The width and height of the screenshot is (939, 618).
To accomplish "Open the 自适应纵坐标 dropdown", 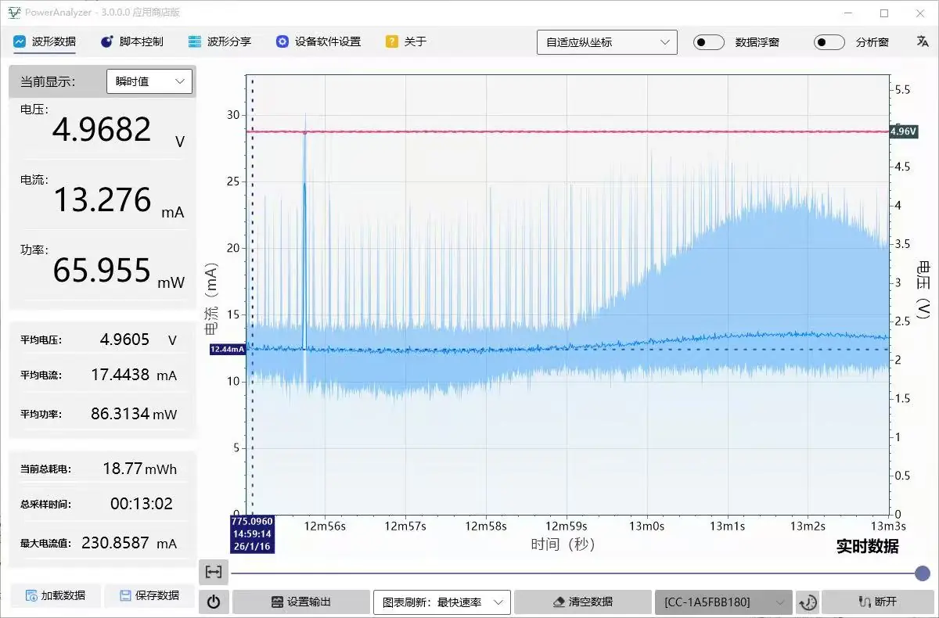I will (606, 42).
